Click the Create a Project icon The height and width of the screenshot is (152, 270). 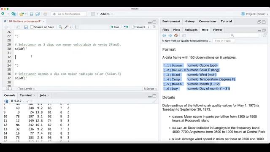[14, 14]
